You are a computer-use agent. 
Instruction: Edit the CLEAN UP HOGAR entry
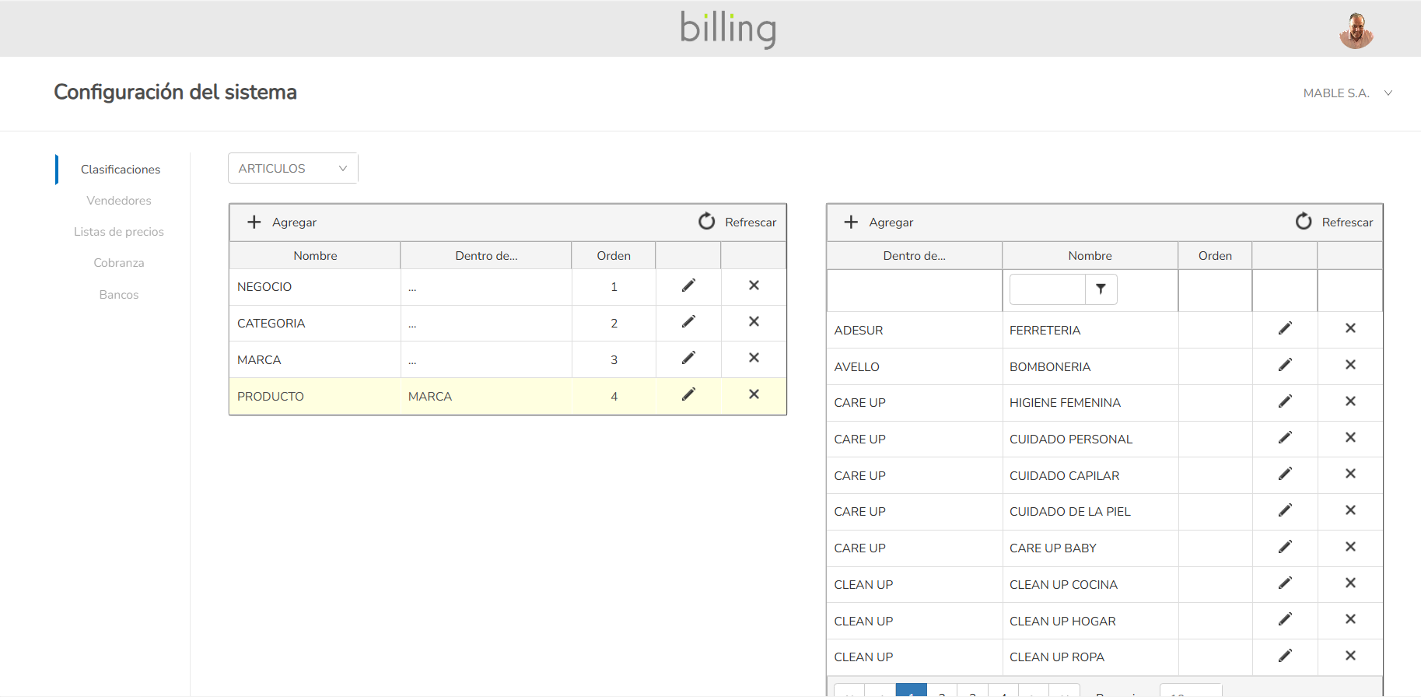[1285, 619]
